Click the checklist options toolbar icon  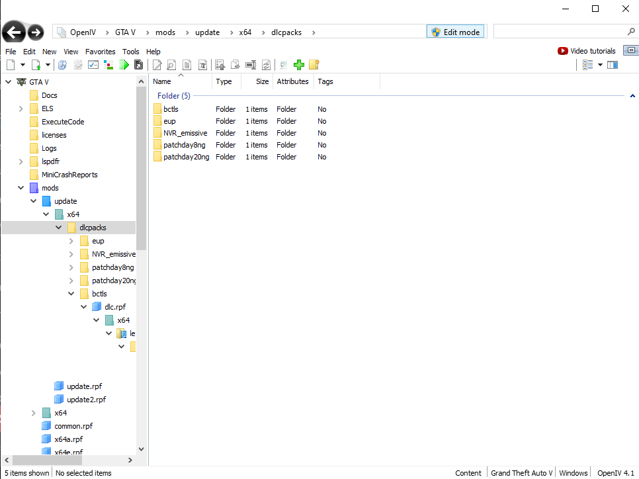(93, 64)
